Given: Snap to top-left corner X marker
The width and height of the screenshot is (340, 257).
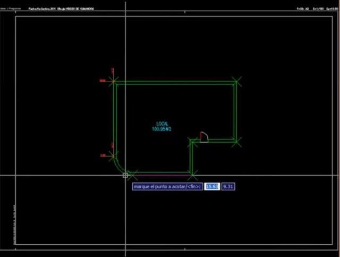Looking at the screenshot, I should pos(114,82).
